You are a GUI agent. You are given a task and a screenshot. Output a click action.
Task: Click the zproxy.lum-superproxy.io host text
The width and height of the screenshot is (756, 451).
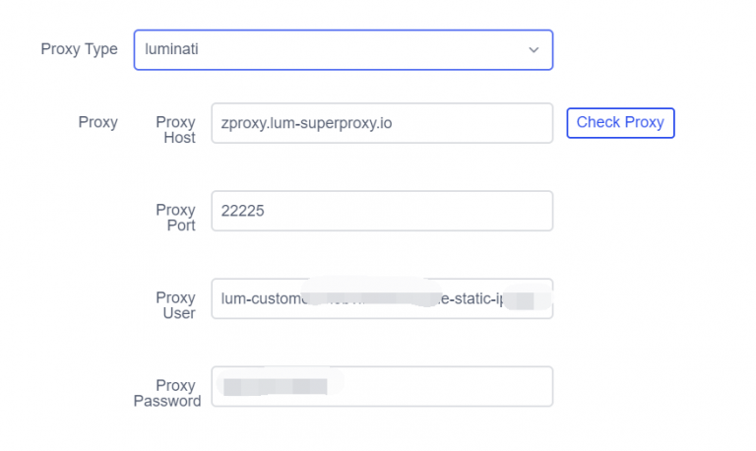point(308,123)
